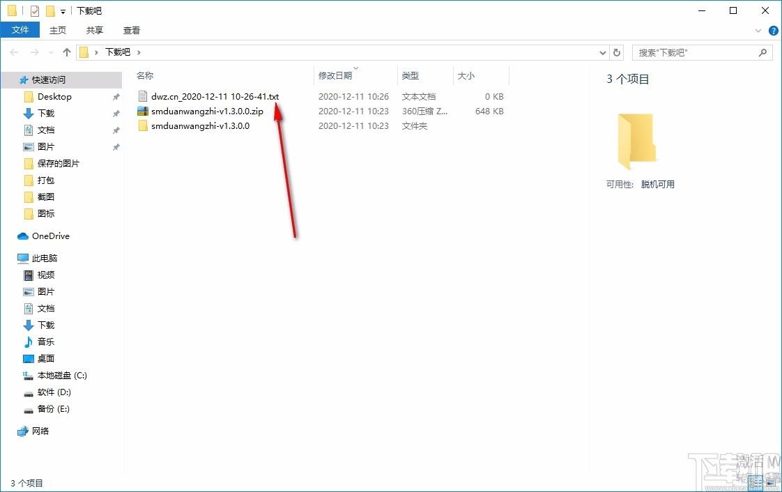This screenshot has height=492, width=782.
Task: Open 文档 under quick access
Action: [46, 130]
